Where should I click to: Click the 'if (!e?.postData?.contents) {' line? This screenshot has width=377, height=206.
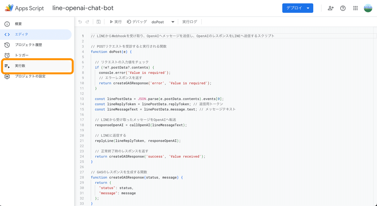124,67
